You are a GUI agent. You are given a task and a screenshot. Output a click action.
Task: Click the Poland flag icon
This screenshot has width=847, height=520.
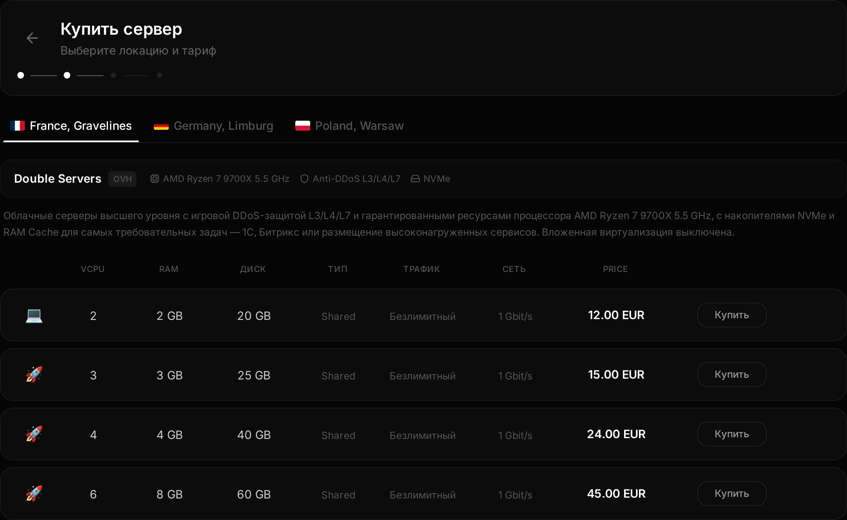[x=303, y=126]
